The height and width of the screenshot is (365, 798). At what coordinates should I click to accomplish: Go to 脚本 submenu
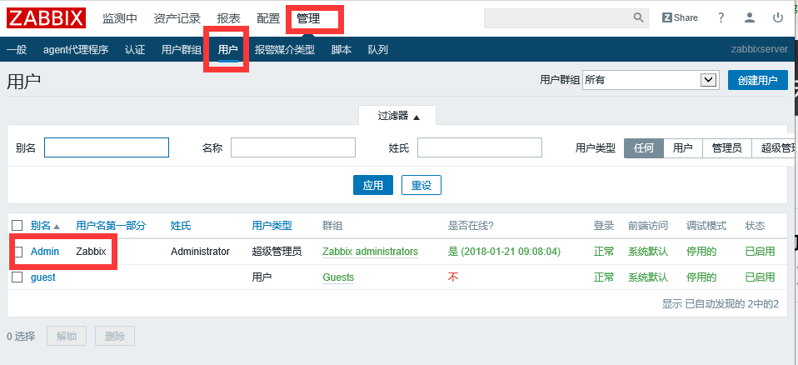(x=342, y=50)
